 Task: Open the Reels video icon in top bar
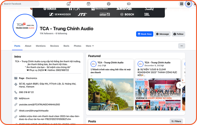pos(88,4)
